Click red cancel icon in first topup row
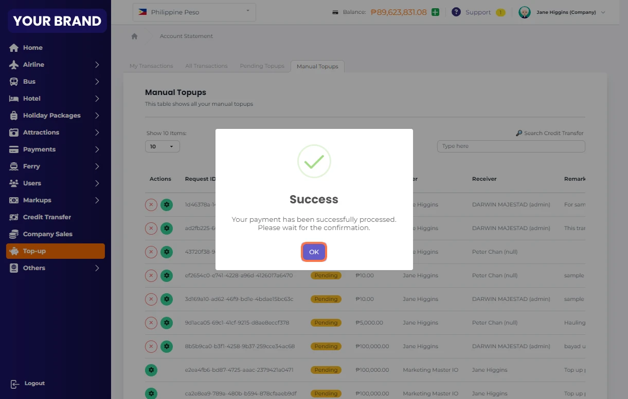This screenshot has height=399, width=628. (151, 205)
